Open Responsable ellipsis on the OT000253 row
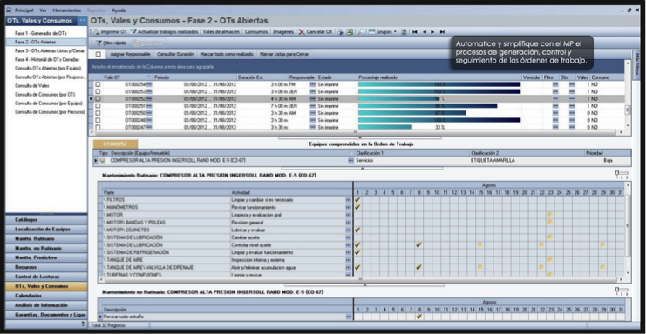This screenshot has width=646, height=334. click(312, 91)
